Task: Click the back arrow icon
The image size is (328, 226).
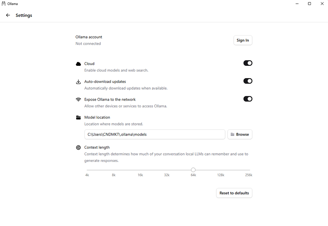Action: pos(8,15)
